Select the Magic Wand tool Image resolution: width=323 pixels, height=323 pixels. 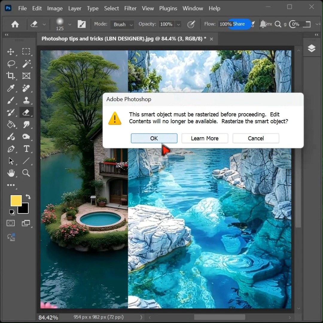26,64
